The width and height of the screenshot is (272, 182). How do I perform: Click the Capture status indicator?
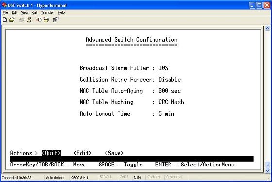point(153,177)
